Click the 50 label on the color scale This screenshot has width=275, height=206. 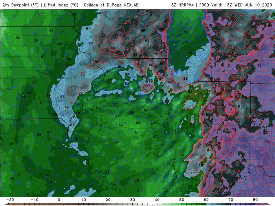182,200
